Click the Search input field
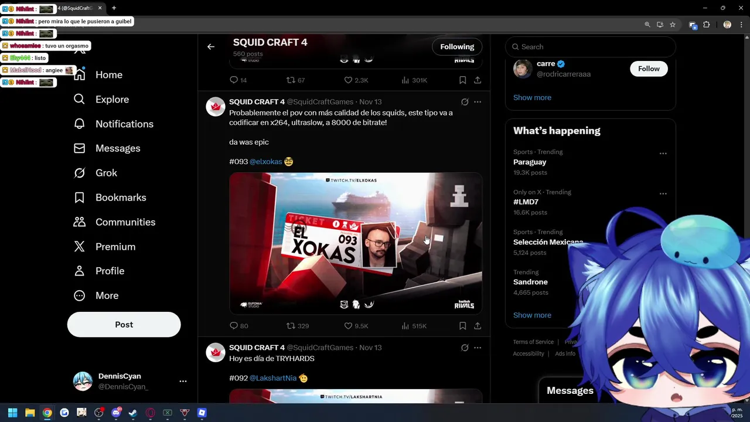The image size is (750, 422). 591,47
